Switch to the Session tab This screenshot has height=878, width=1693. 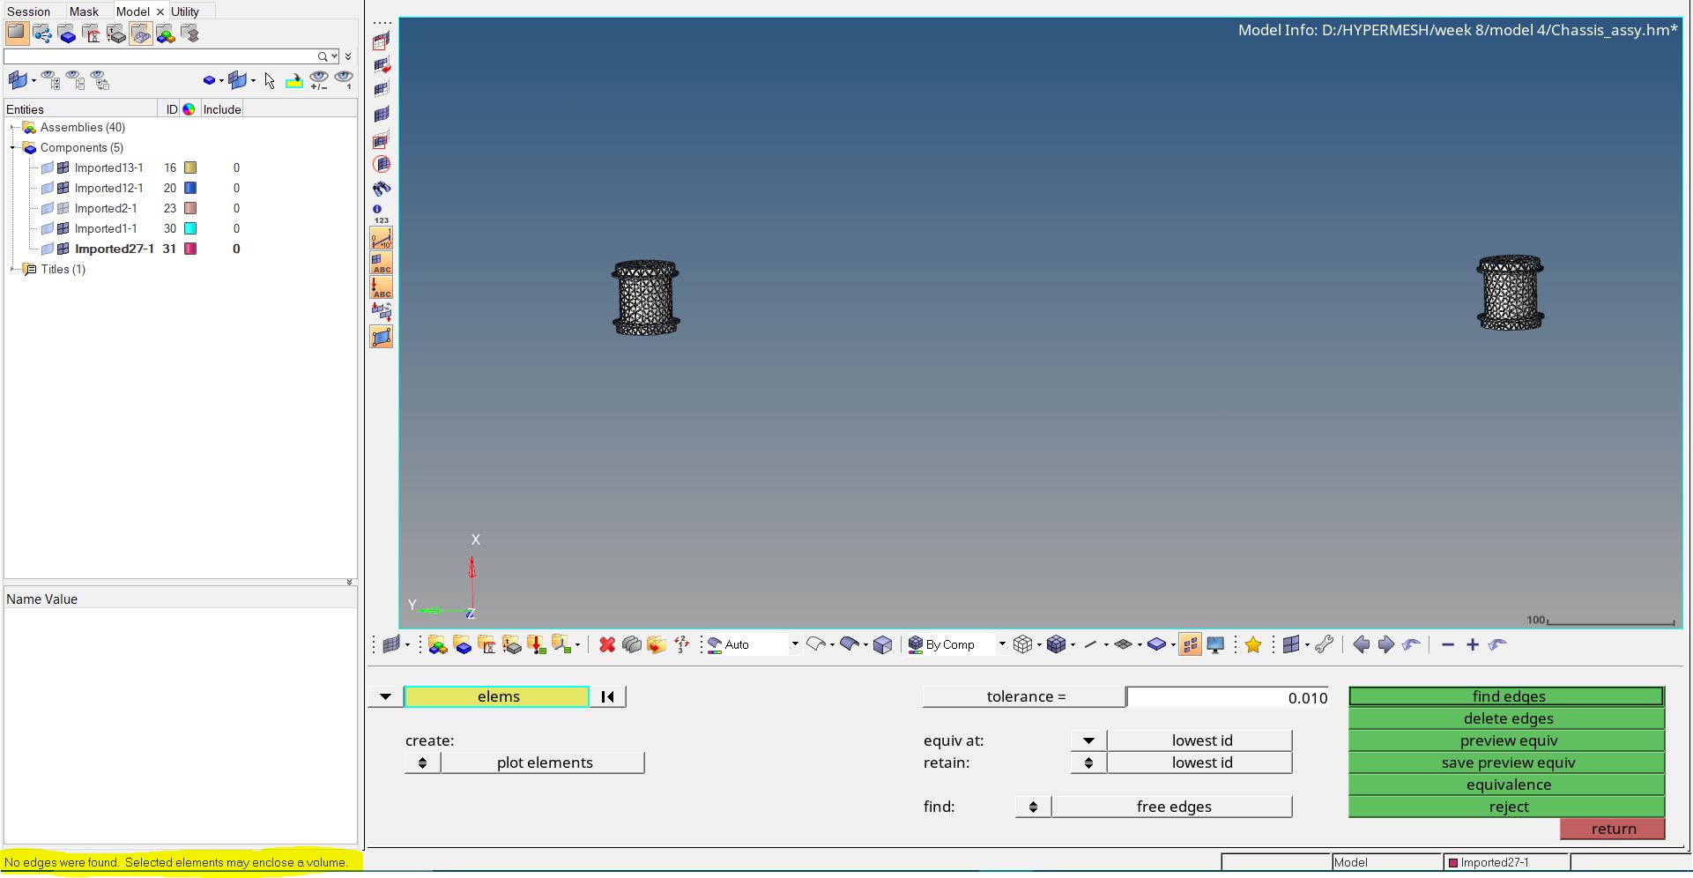(30, 11)
